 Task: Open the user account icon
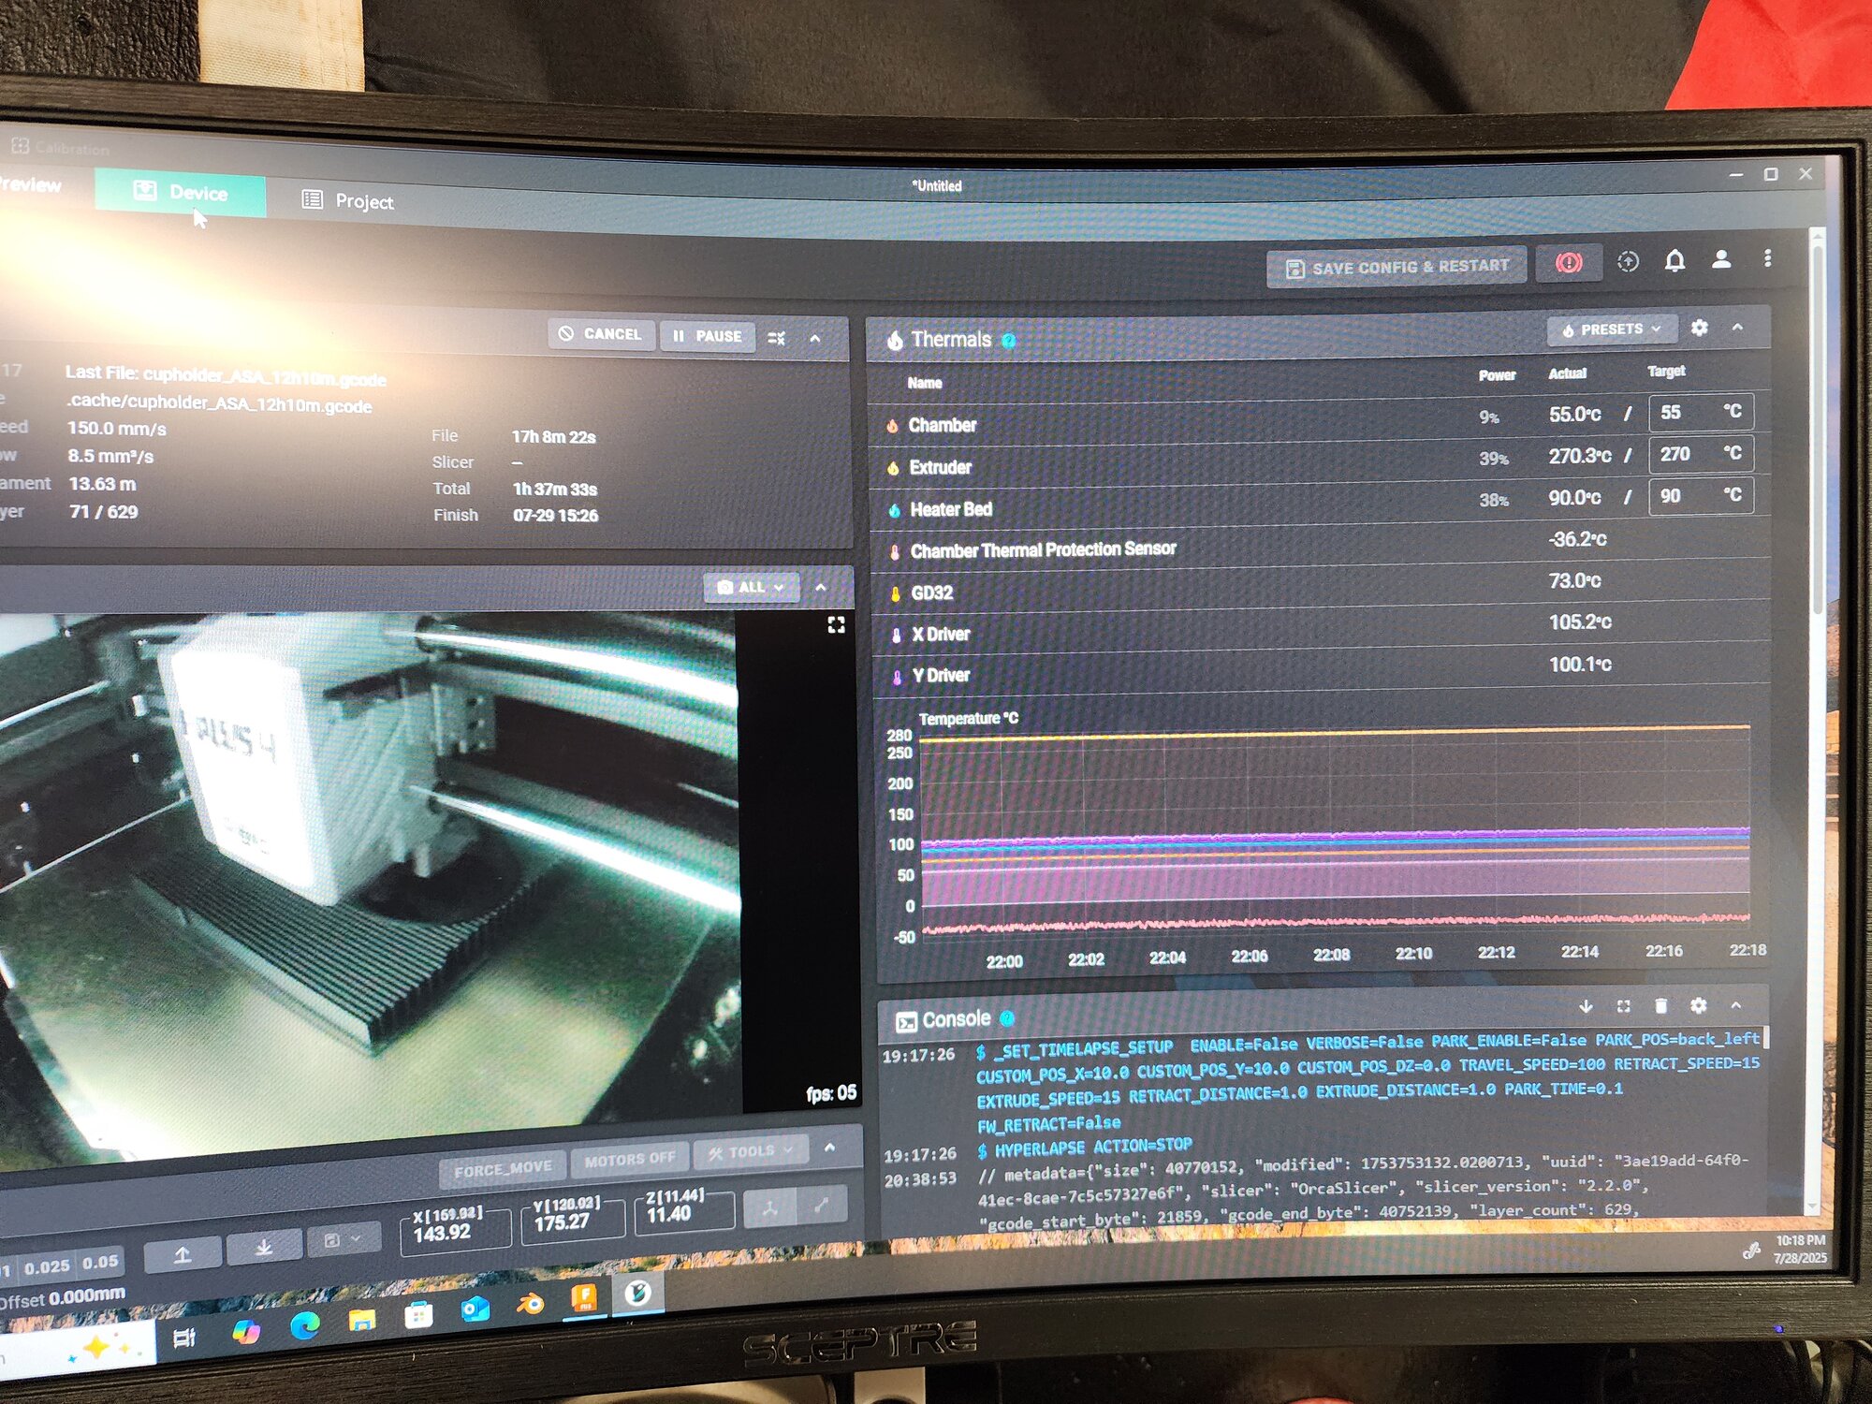[x=1720, y=259]
